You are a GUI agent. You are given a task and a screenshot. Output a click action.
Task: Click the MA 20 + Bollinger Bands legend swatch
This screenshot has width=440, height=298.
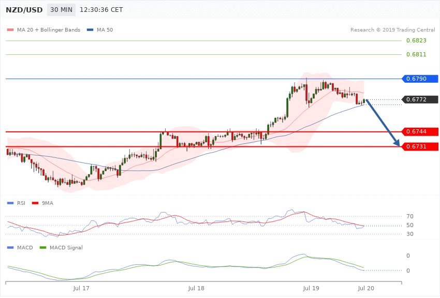[x=10, y=29]
